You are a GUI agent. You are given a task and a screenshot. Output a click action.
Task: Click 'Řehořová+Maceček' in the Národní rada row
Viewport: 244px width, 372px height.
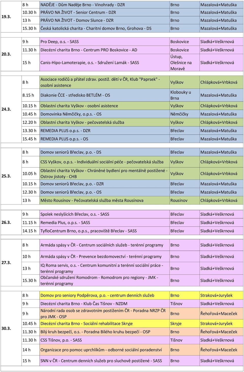pyautogui.click(x=219, y=314)
